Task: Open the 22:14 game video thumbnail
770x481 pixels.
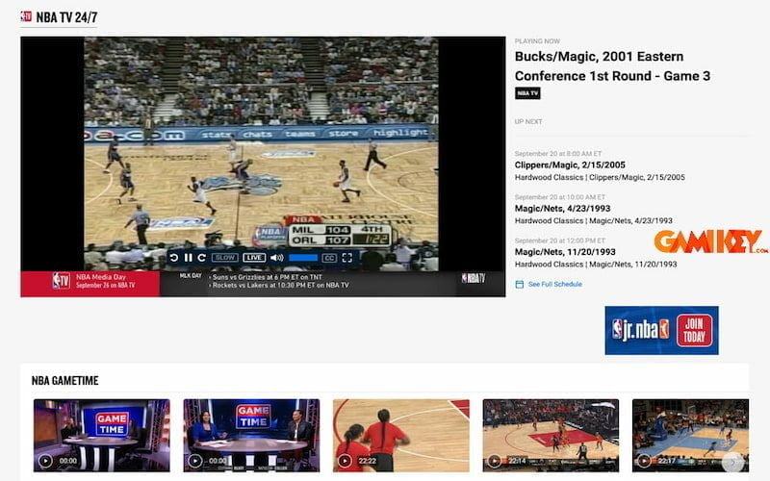Action: click(551, 436)
